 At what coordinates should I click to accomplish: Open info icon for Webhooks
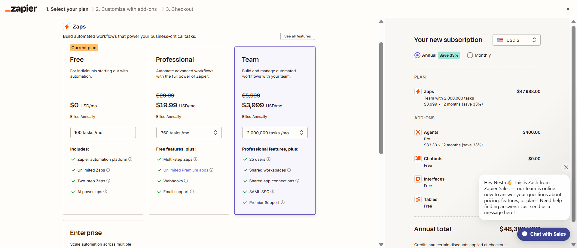coord(186,181)
